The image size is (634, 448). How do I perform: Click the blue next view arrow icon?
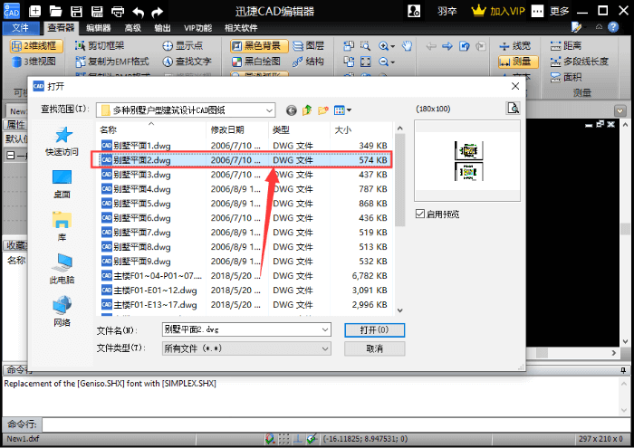point(447,46)
